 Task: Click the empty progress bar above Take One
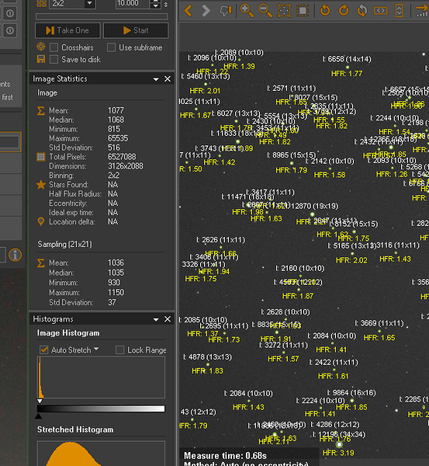102,16
